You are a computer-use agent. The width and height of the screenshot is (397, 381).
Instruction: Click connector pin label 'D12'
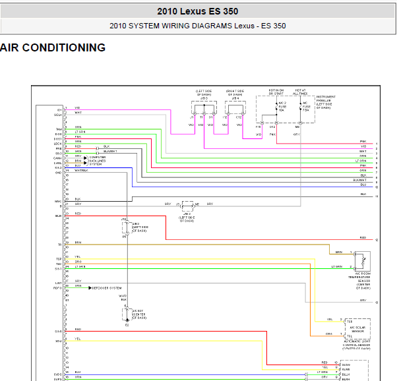click(272, 127)
